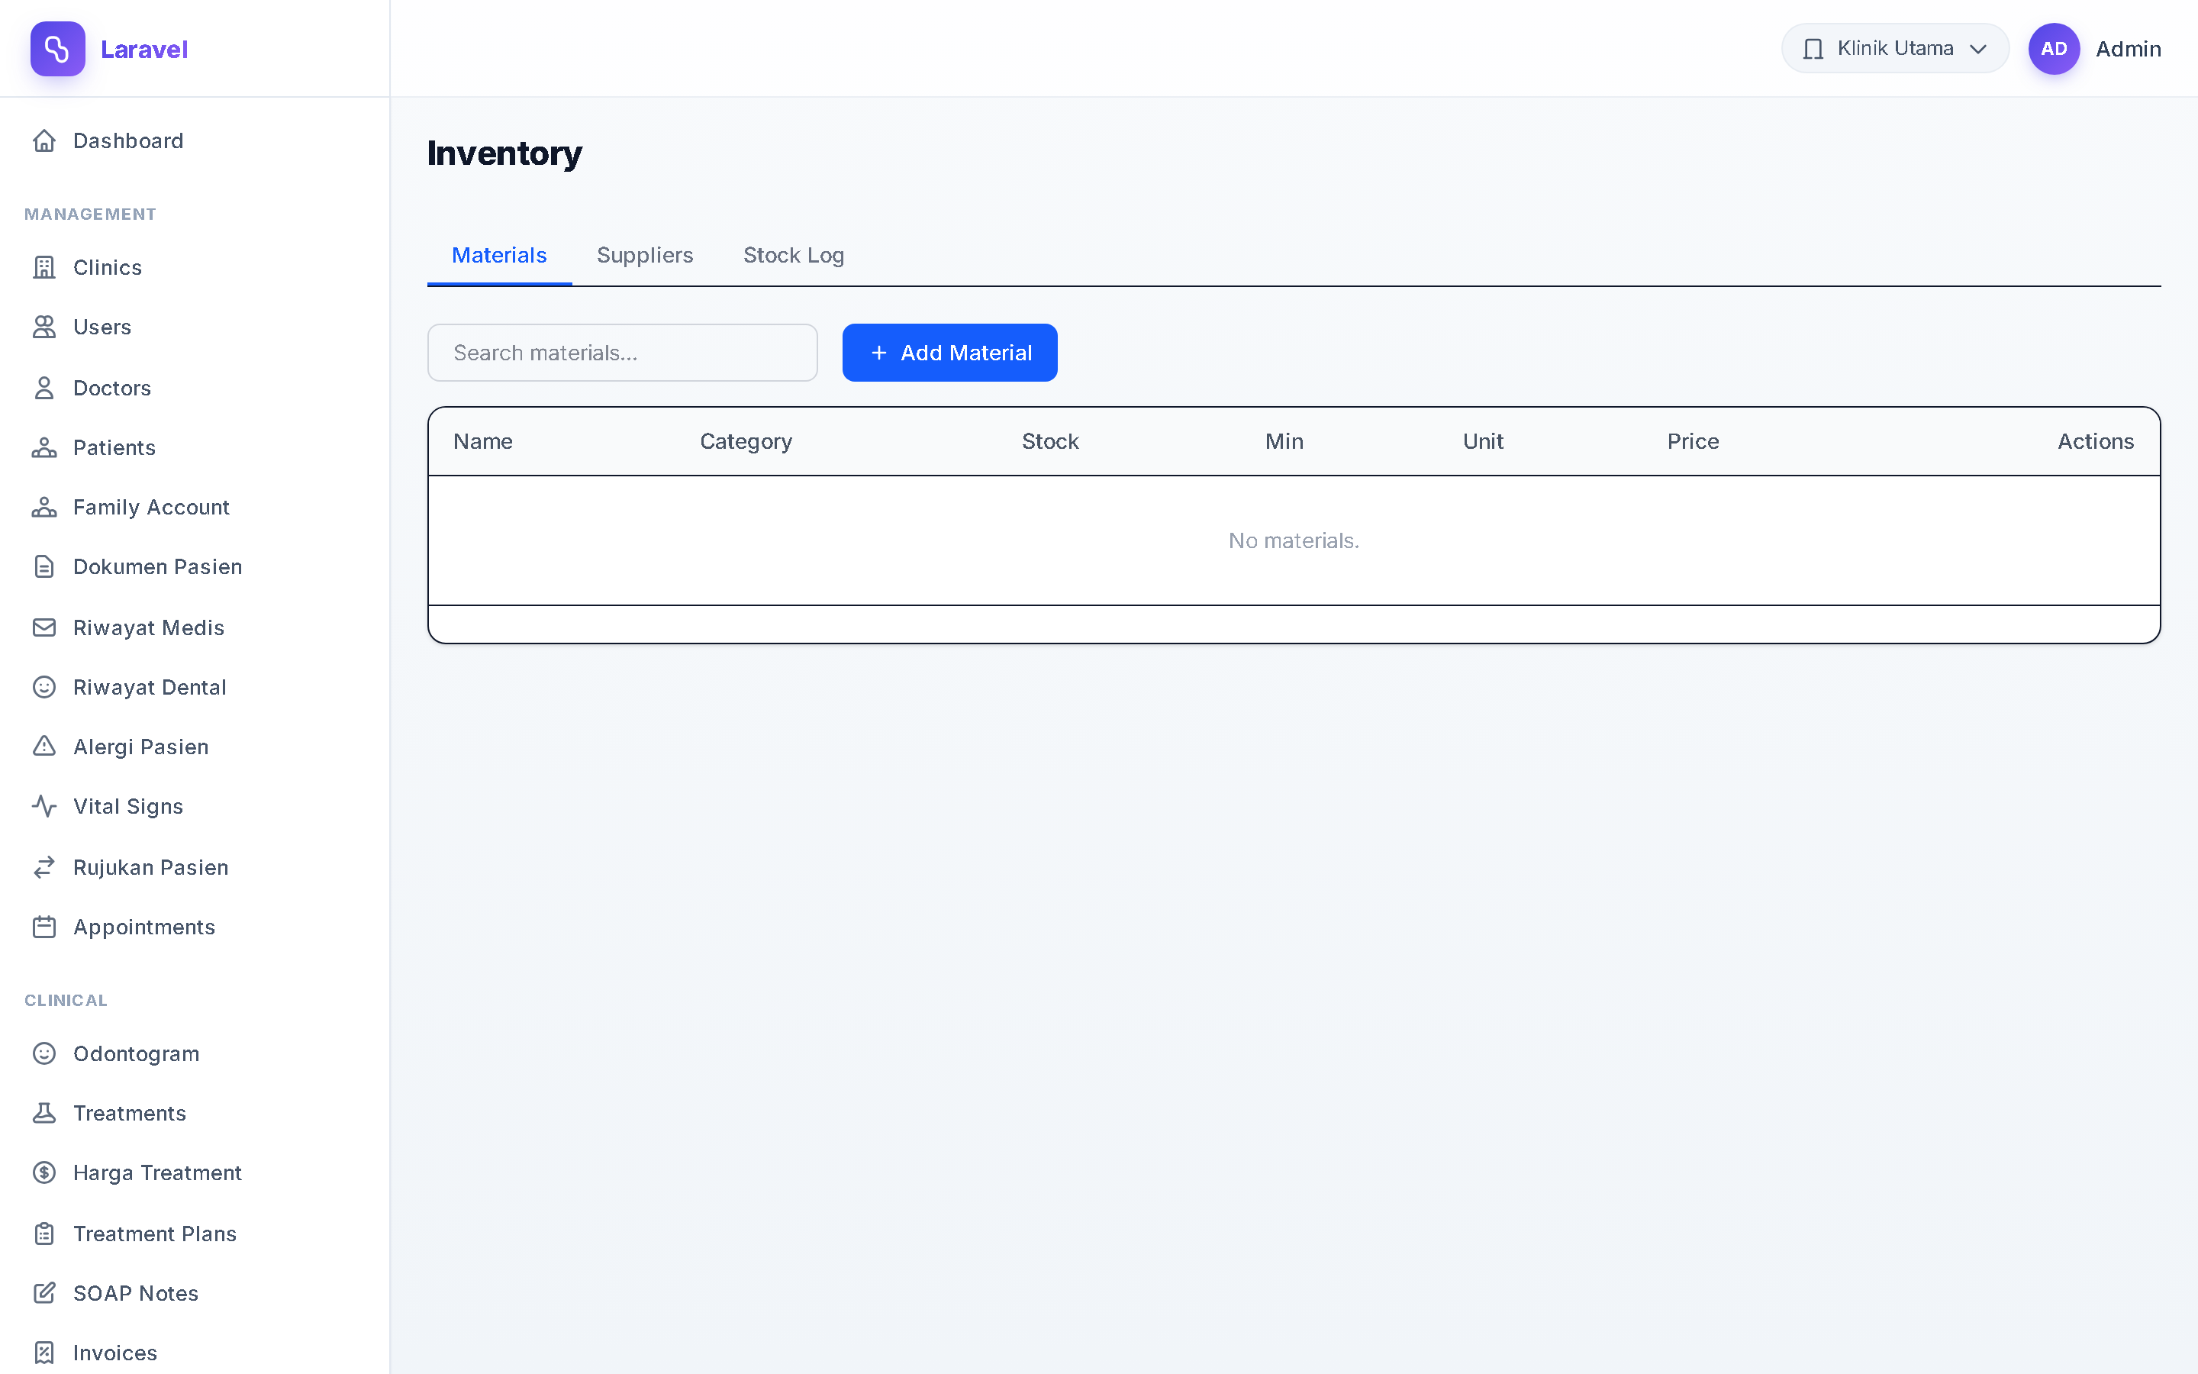The width and height of the screenshot is (2198, 1374).
Task: Switch to the Materials tab
Action: (498, 256)
